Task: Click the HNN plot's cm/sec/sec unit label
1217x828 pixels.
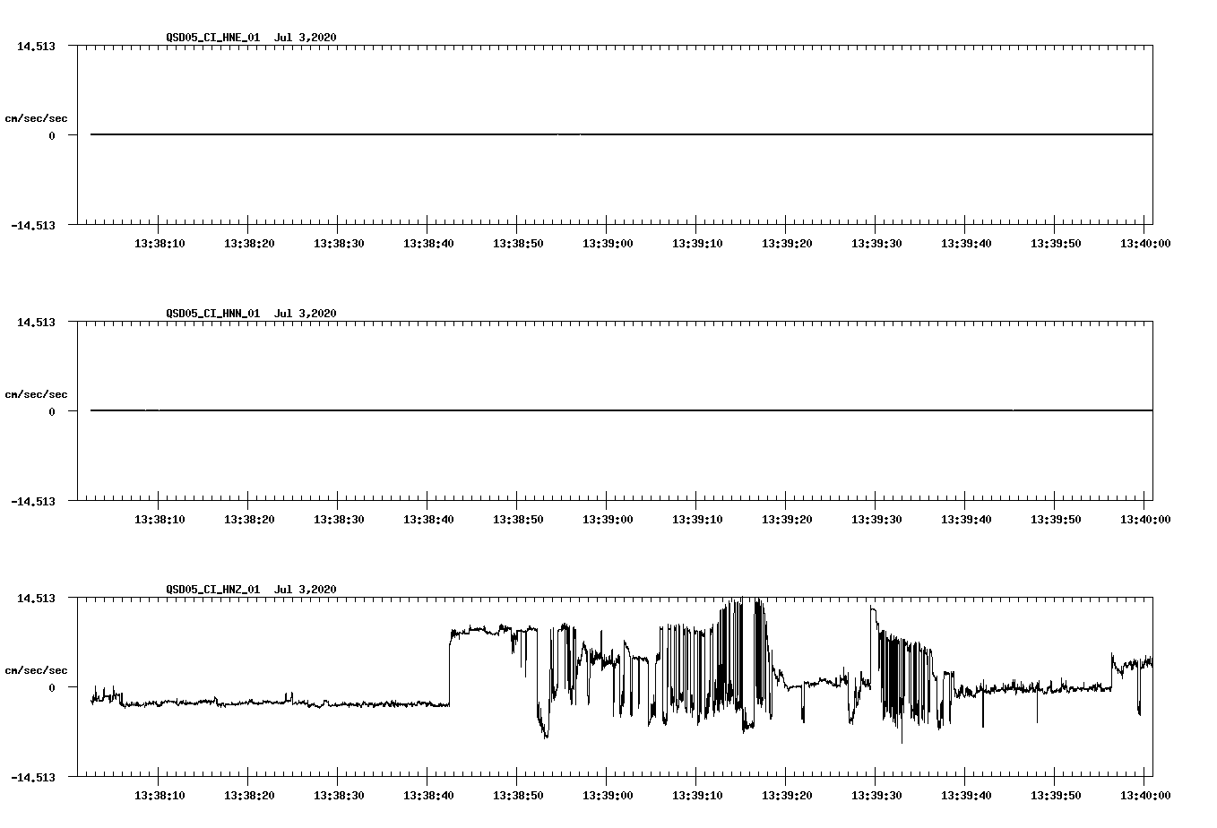Action: (36, 394)
